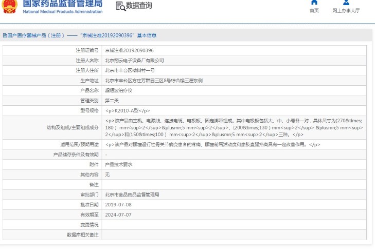Click the 注册人住所 row label
This screenshot has height=250, width=375.
click(87, 70)
